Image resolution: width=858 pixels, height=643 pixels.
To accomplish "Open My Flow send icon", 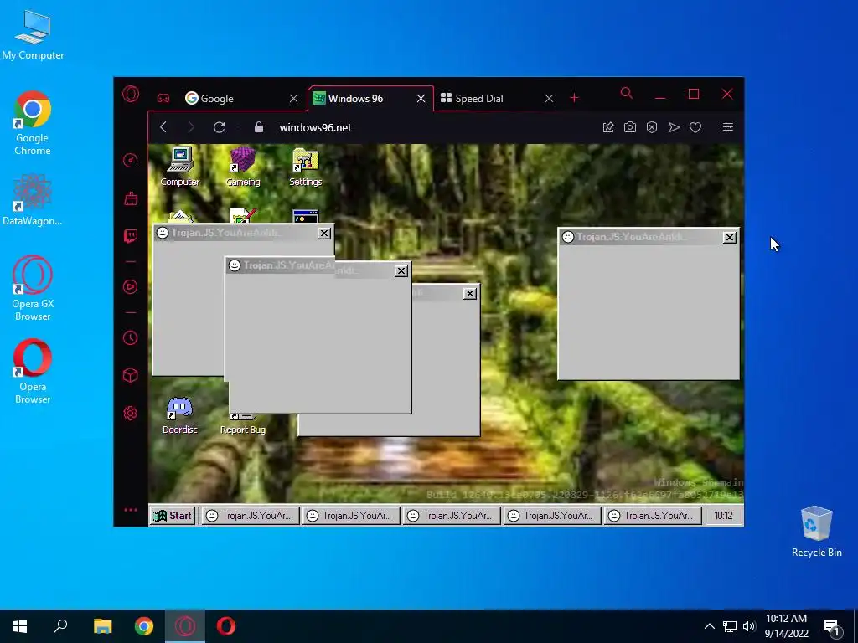I will (x=674, y=127).
